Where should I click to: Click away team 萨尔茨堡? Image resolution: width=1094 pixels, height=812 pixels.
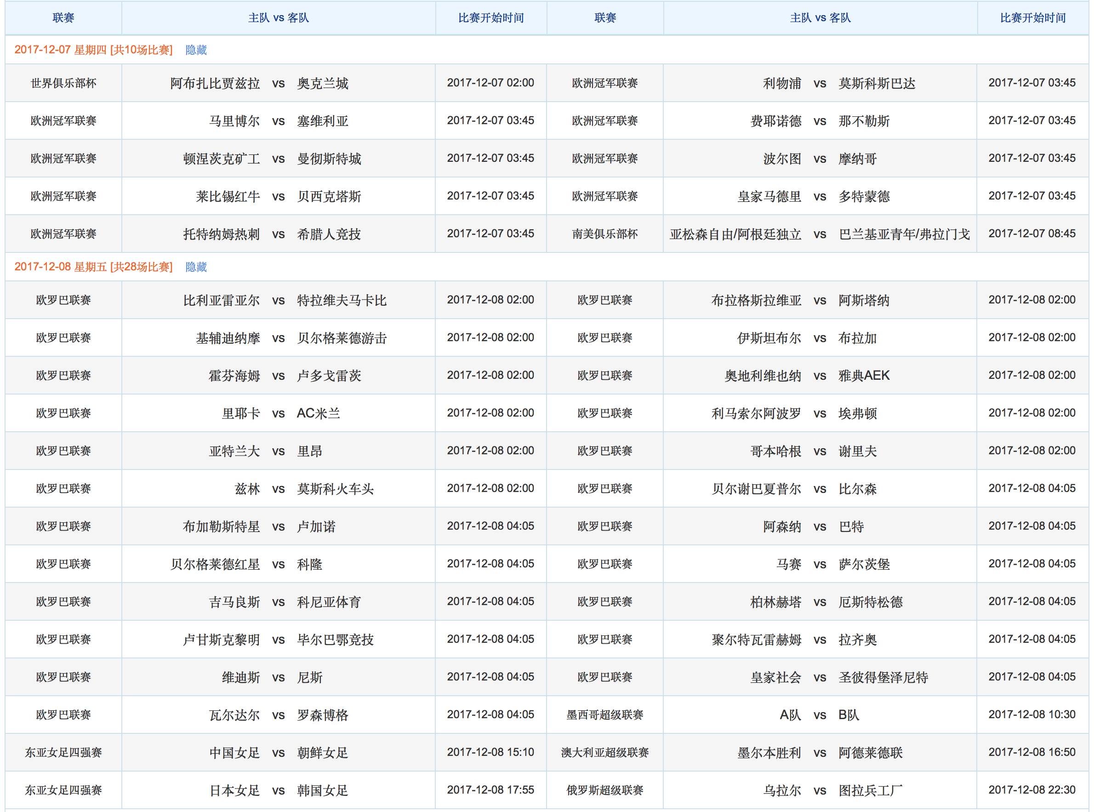[x=864, y=564]
